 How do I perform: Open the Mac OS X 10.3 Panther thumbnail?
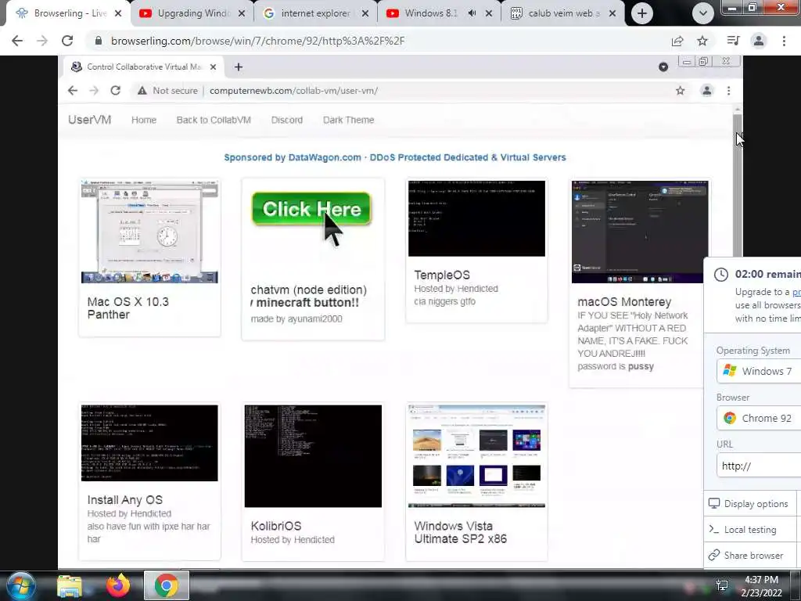pos(149,232)
